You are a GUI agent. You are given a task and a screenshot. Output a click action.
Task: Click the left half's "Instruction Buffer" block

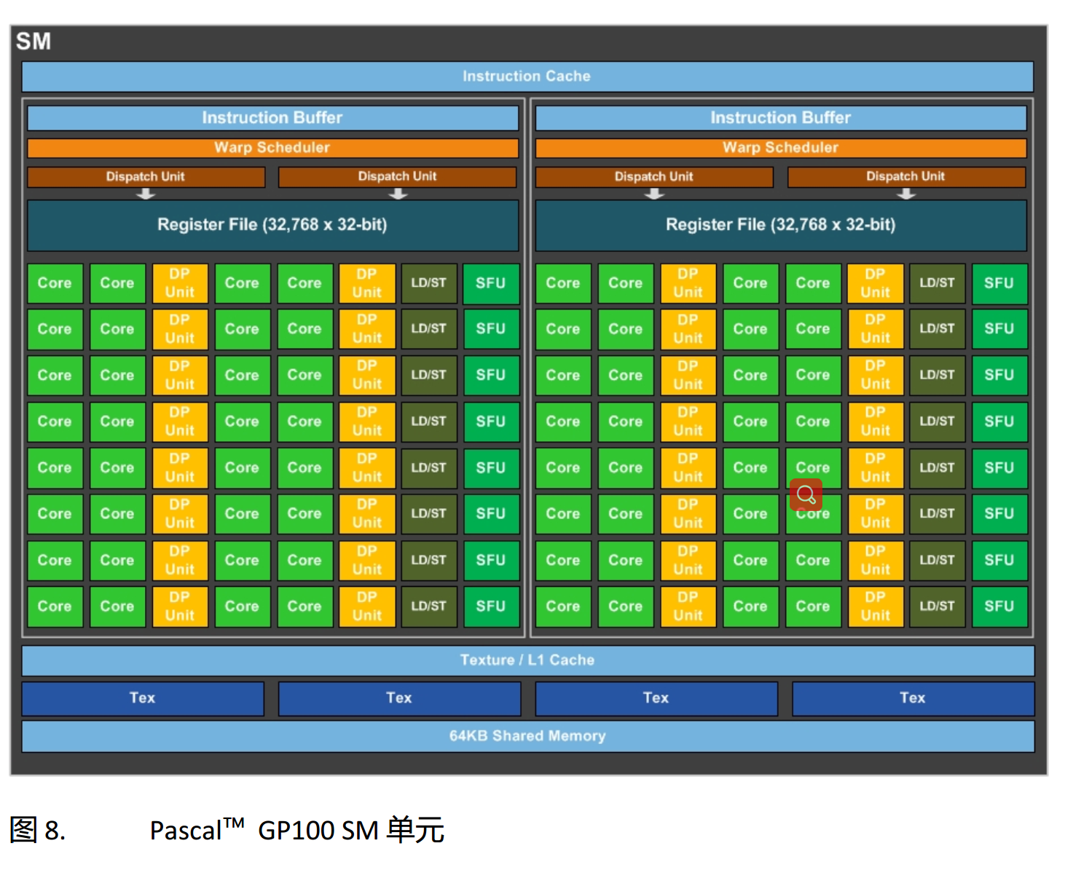tap(272, 118)
